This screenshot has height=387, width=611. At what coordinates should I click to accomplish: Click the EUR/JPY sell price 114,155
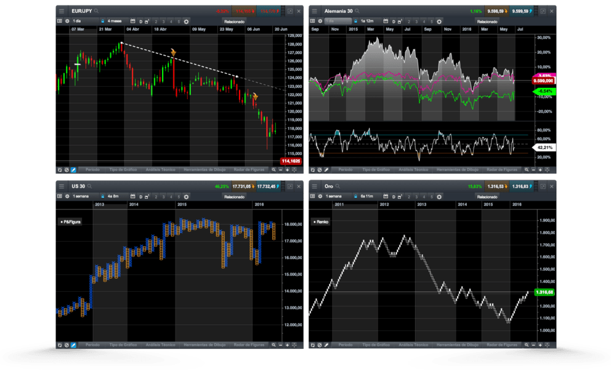pos(245,11)
